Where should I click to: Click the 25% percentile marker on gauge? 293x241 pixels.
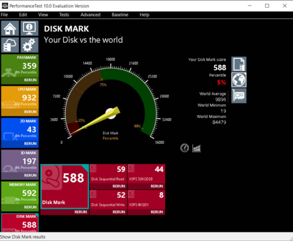(x=81, y=120)
